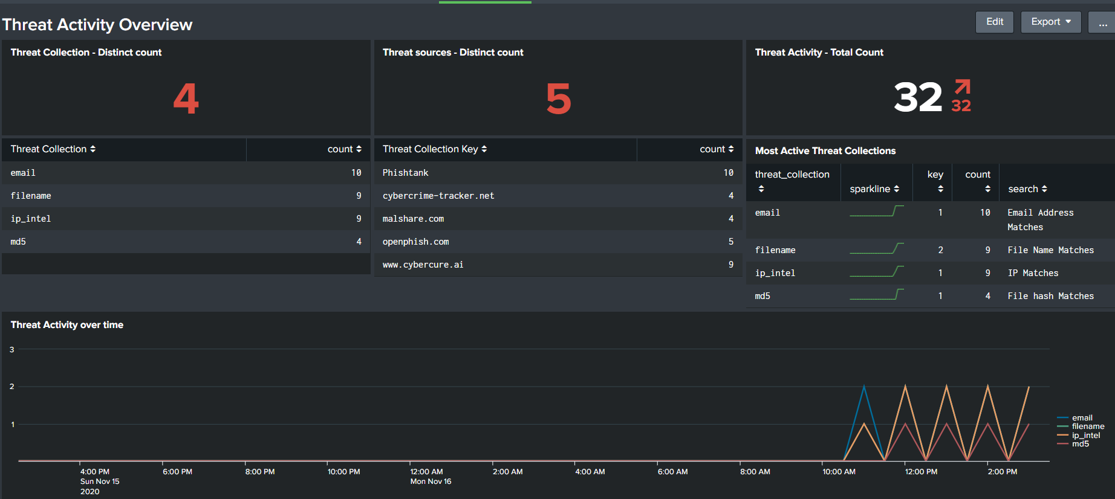Viewport: 1115px width, 499px height.
Task: Click the email row in Threat Collection table
Action: click(186, 173)
